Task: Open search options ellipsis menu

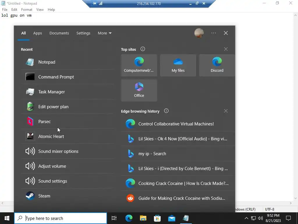Action: (214, 33)
